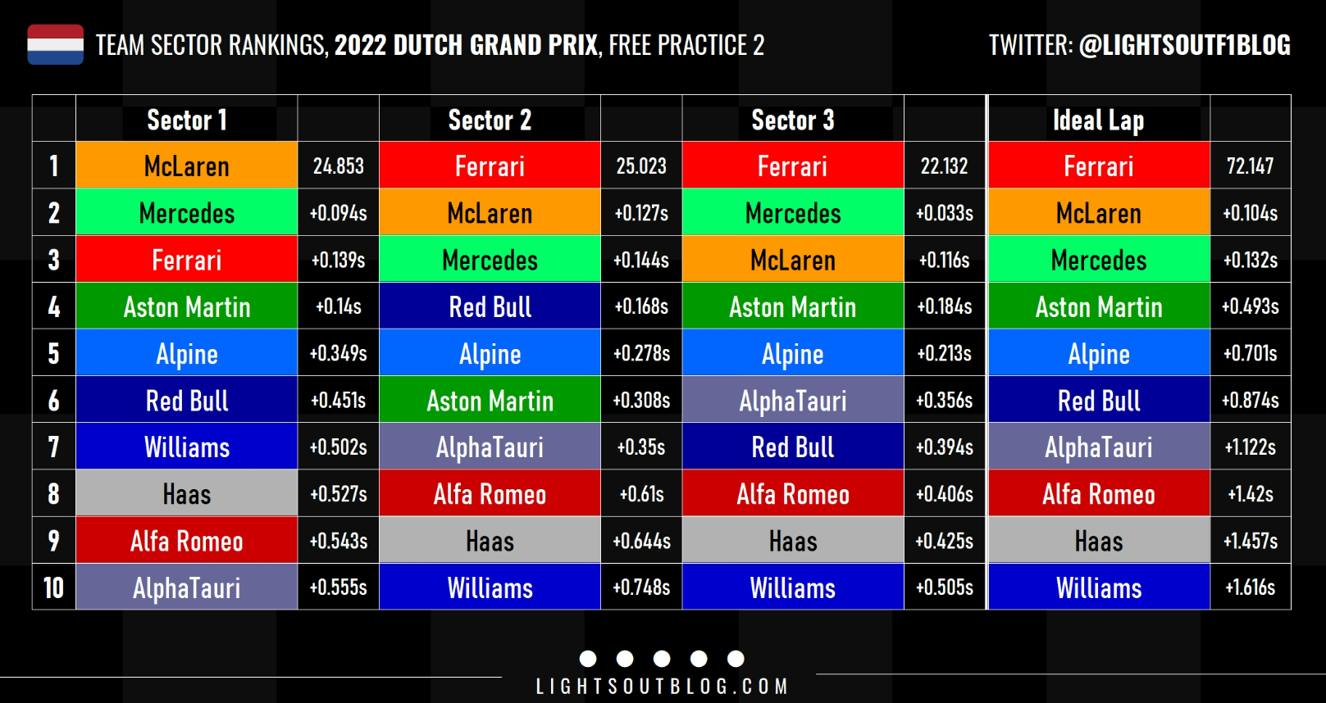
Task: Select the Ideal Lap column header
Action: pyautogui.click(x=1099, y=120)
